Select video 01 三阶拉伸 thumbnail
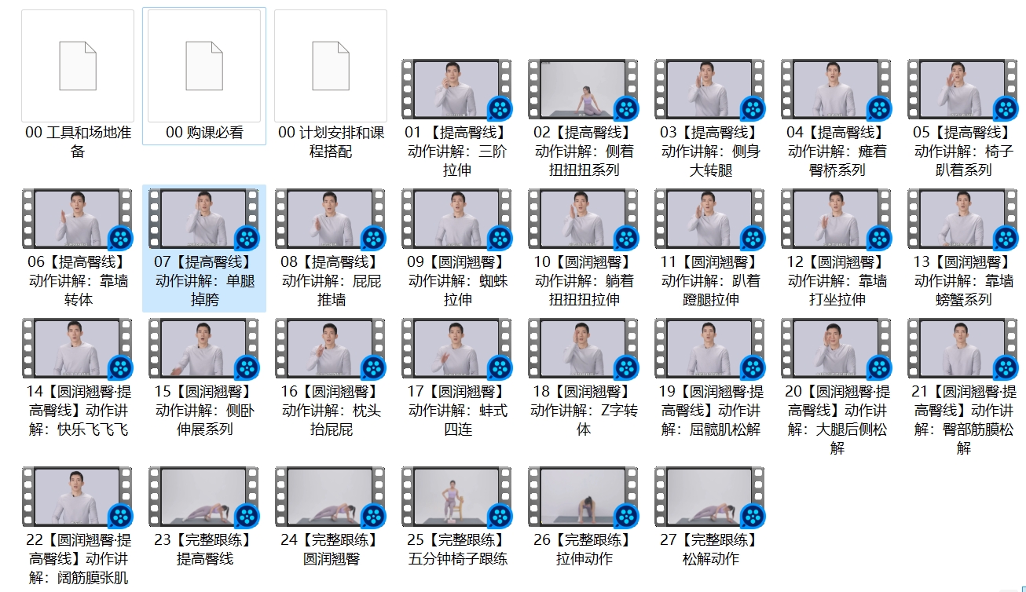 coord(456,90)
